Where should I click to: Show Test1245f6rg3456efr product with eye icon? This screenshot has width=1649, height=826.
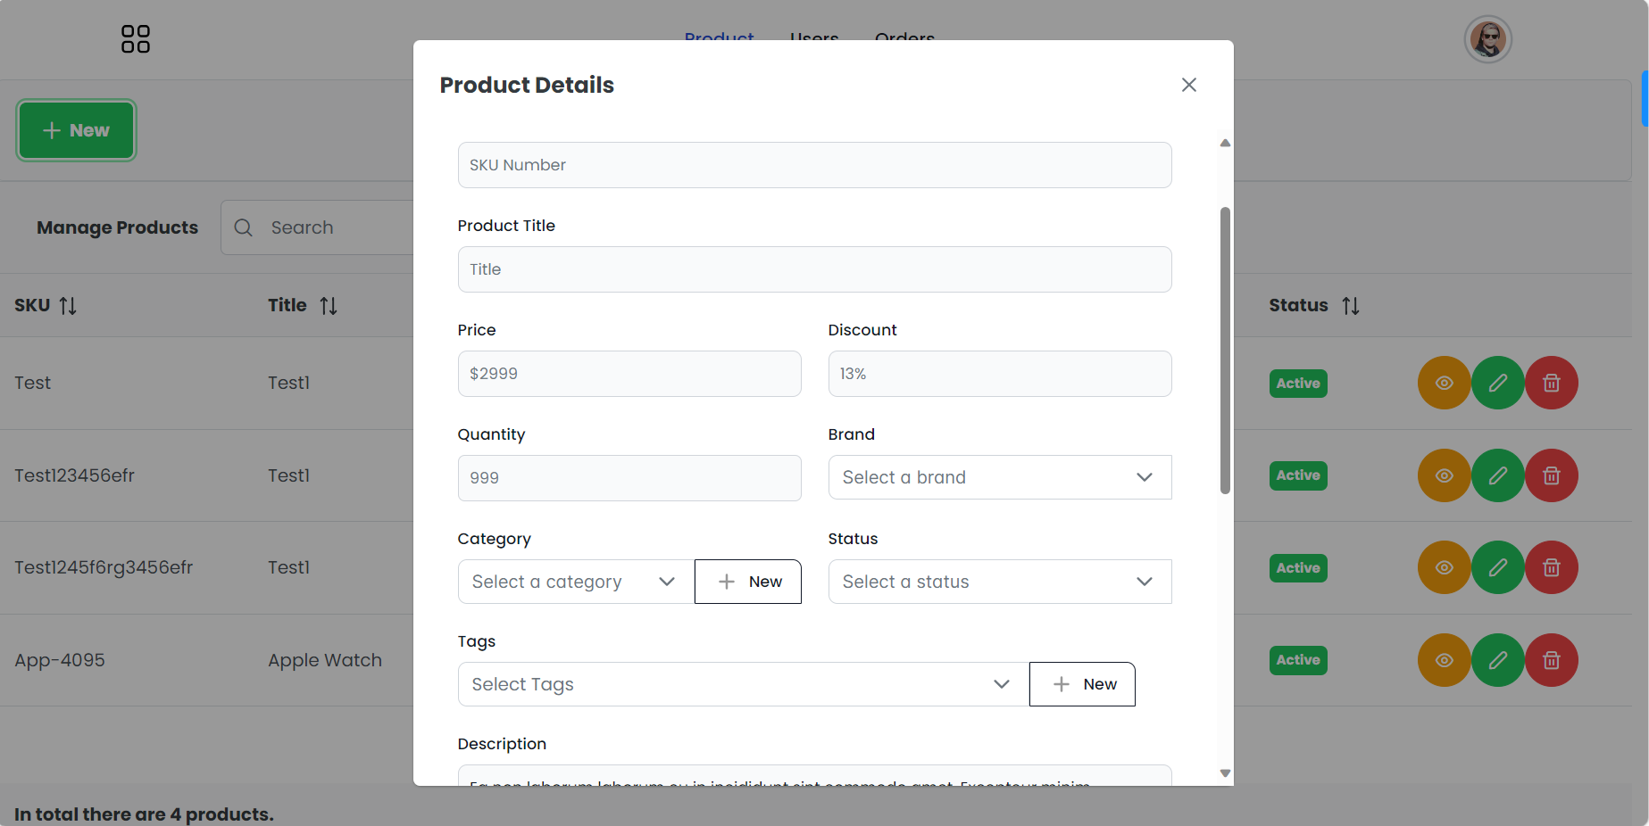(1444, 567)
